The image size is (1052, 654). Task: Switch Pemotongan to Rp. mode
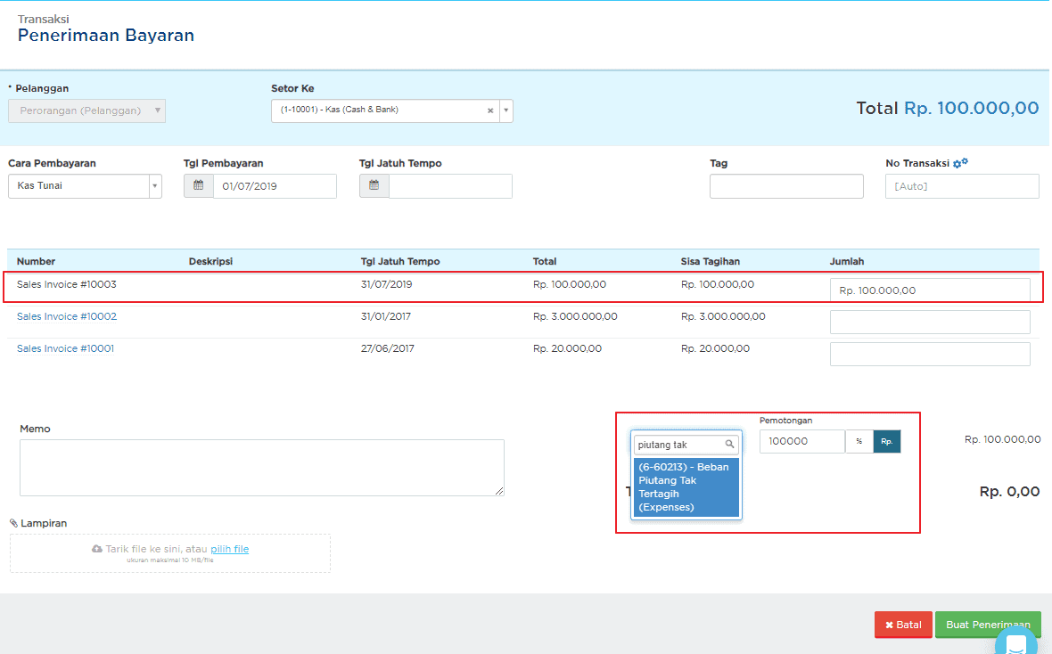[886, 441]
